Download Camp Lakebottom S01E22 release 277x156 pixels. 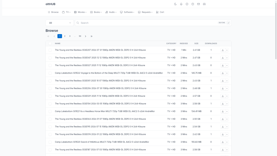coord(223,73)
